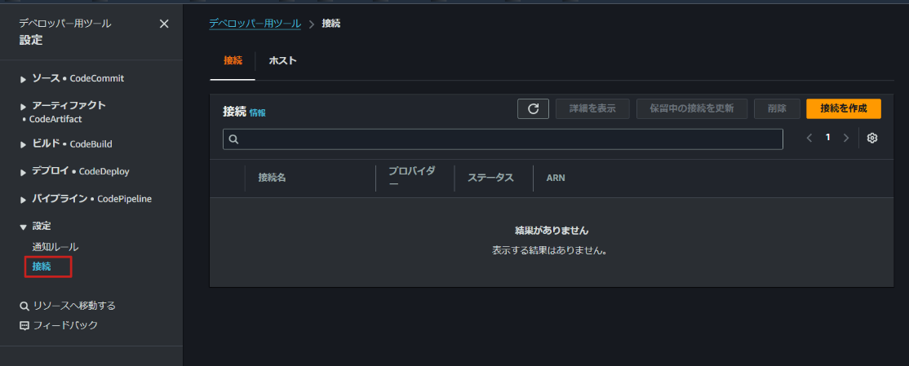The image size is (909, 366).
Task: Select page number 1 in pagination
Action: tap(828, 138)
